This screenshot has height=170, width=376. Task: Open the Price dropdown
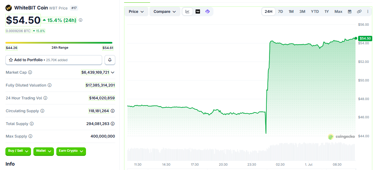tap(136, 11)
